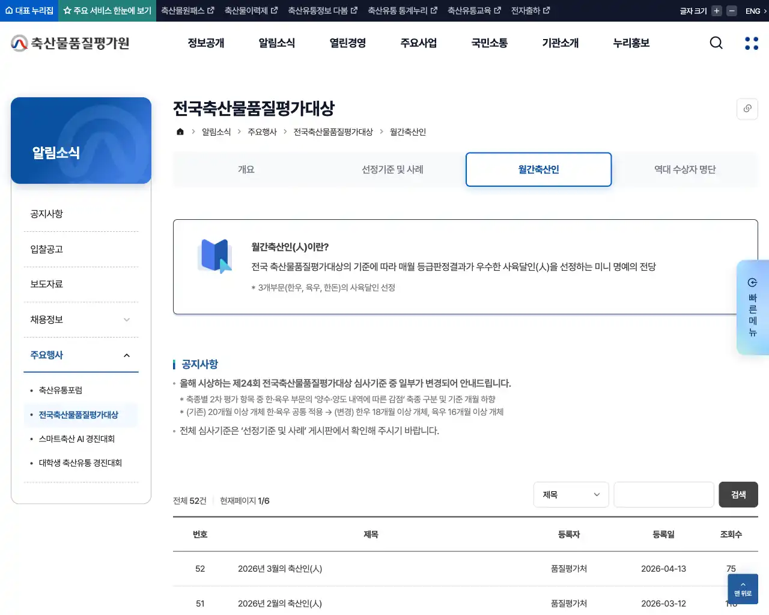Open the 정보공개 navigation menu

205,43
